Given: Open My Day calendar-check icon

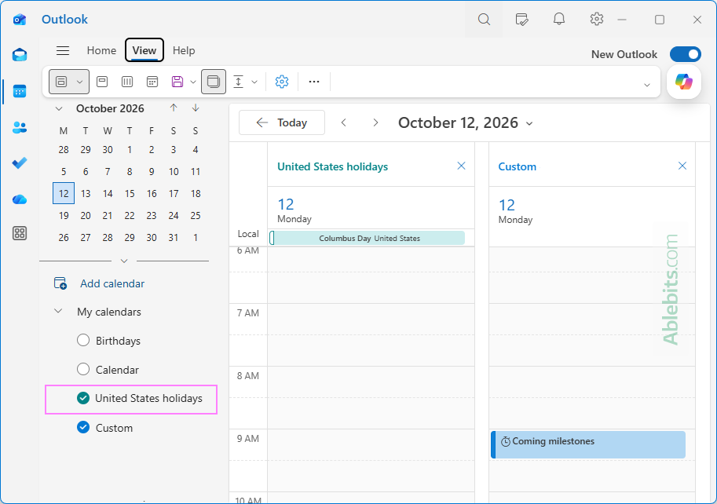Looking at the screenshot, I should tap(521, 19).
